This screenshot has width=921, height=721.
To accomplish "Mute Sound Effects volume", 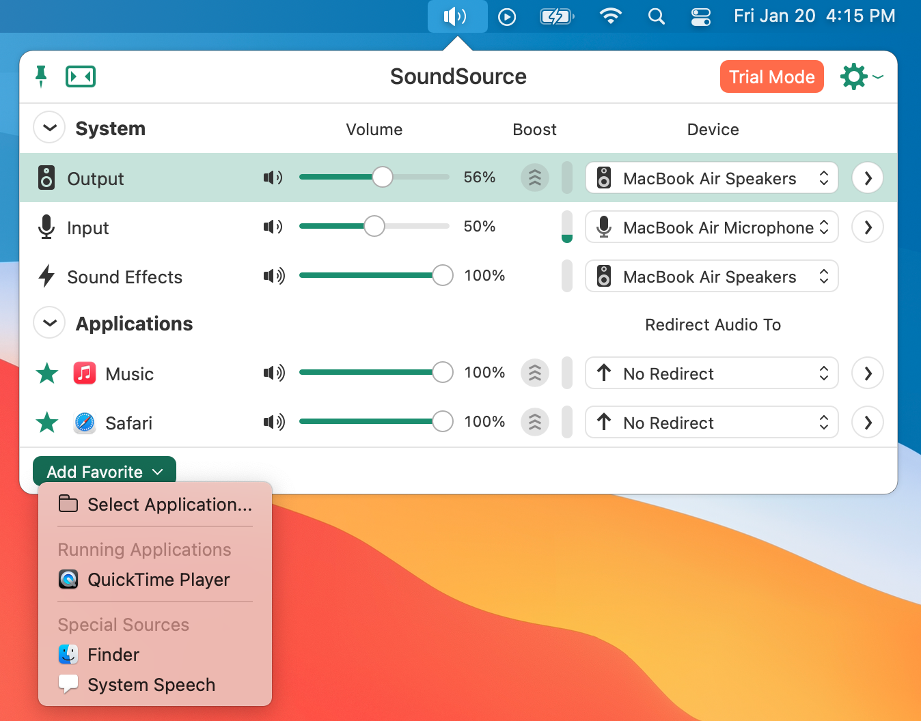I will [274, 276].
